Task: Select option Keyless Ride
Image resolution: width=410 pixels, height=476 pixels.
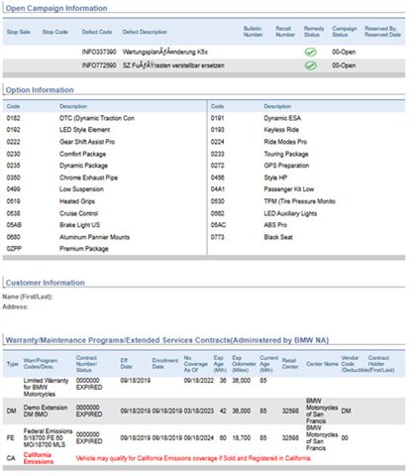Action: tap(281, 130)
